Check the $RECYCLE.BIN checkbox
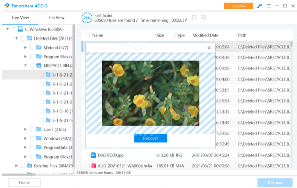The image size is (297, 188). pos(32,66)
